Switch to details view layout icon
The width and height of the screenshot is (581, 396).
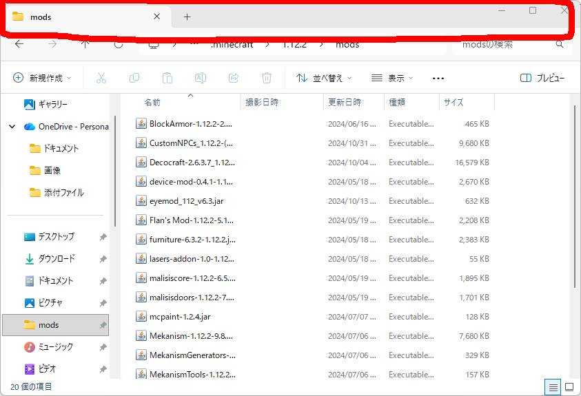click(553, 387)
